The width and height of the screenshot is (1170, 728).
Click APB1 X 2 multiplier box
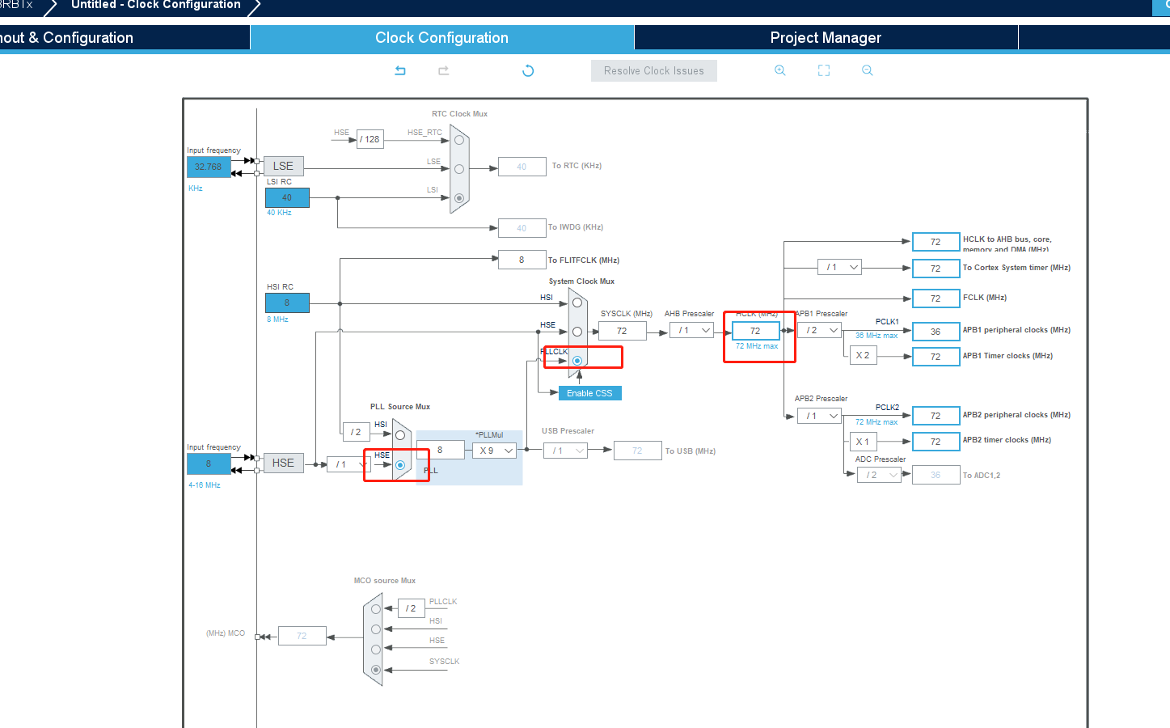[864, 355]
